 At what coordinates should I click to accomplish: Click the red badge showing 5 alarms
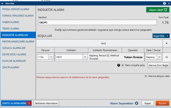click(29, 103)
